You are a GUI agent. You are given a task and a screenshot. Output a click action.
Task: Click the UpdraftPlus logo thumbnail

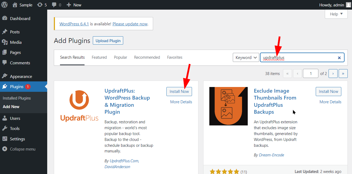[x=79, y=106]
